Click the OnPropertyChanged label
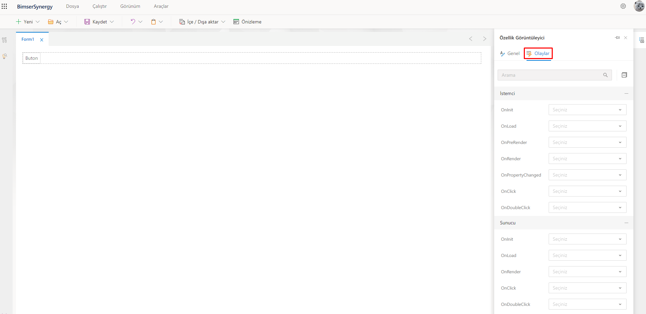 [x=521, y=175]
